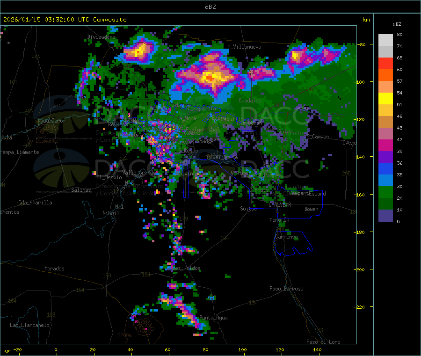This screenshot has height=356, width=421.
Task: Click the 'Soitue' map label
Action: [248, 209]
